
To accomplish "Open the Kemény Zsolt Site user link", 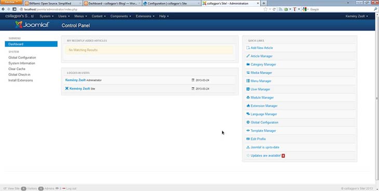I will (x=79, y=88).
